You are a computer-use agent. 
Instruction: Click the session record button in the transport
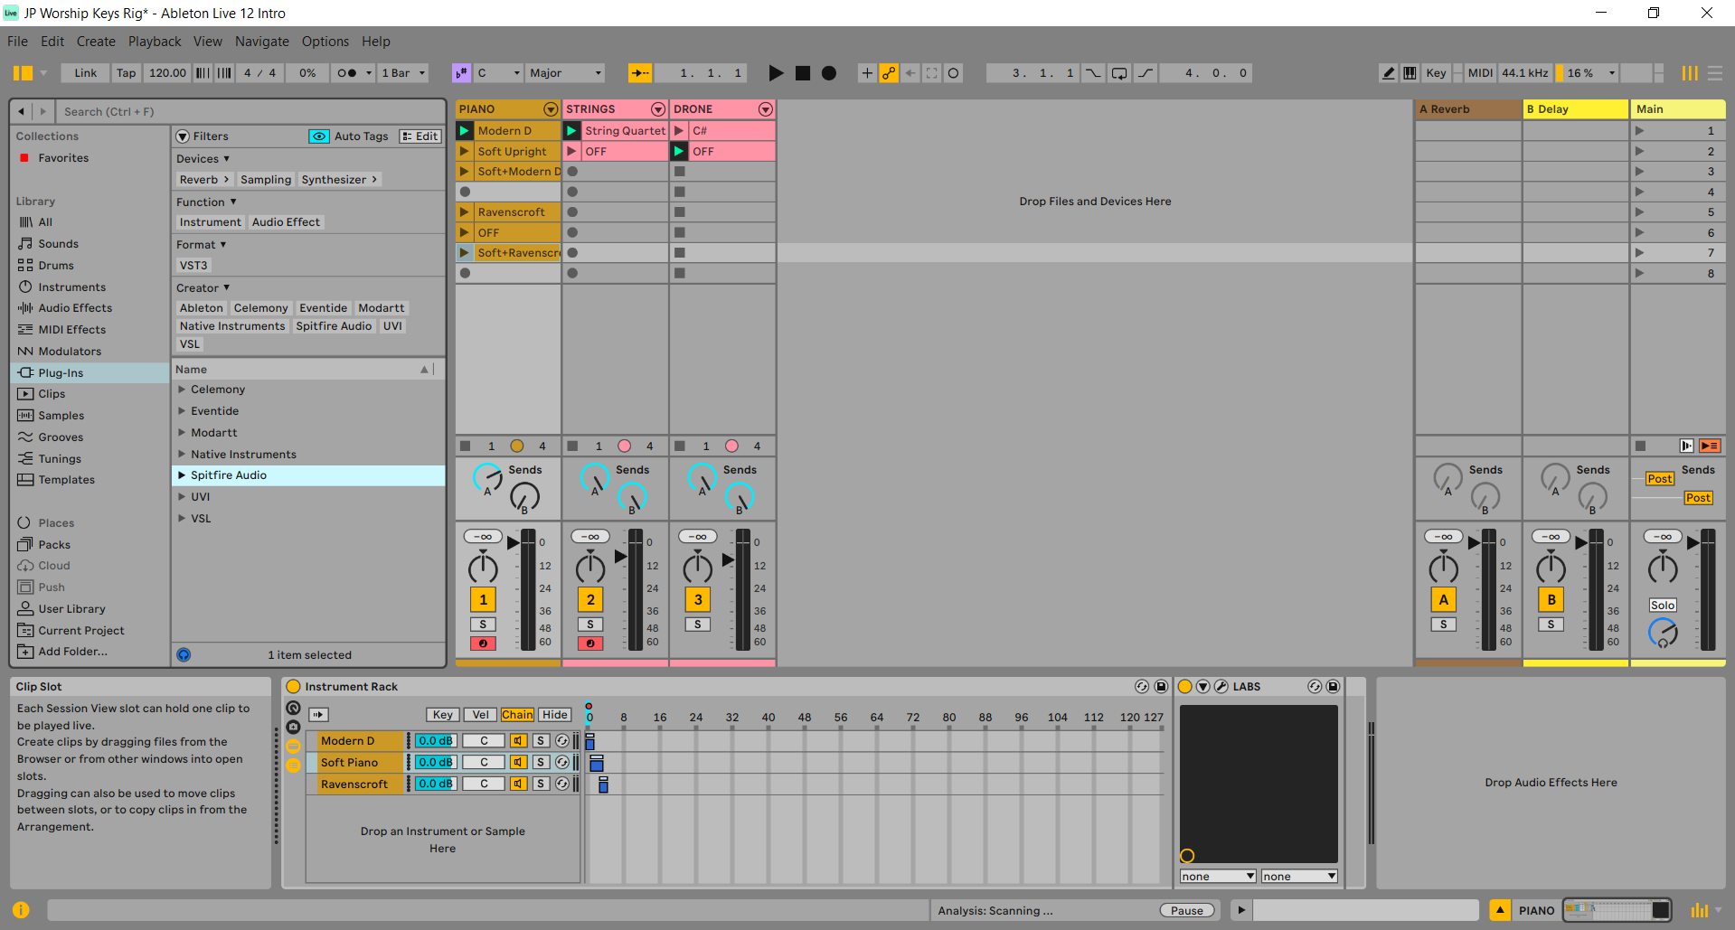828,73
